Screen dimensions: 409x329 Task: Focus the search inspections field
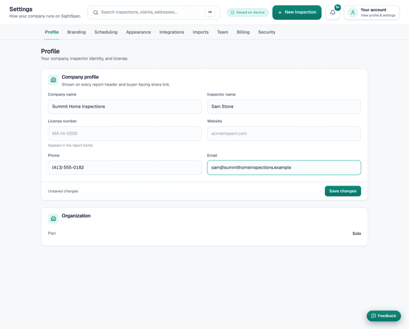tap(154, 13)
